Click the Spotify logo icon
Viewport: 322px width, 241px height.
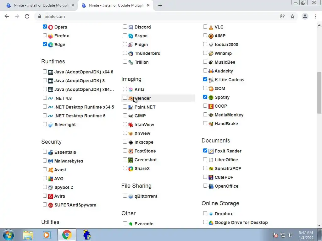click(211, 98)
